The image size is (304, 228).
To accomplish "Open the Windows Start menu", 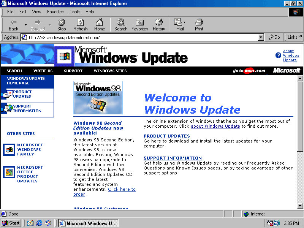I will pos(11,223).
